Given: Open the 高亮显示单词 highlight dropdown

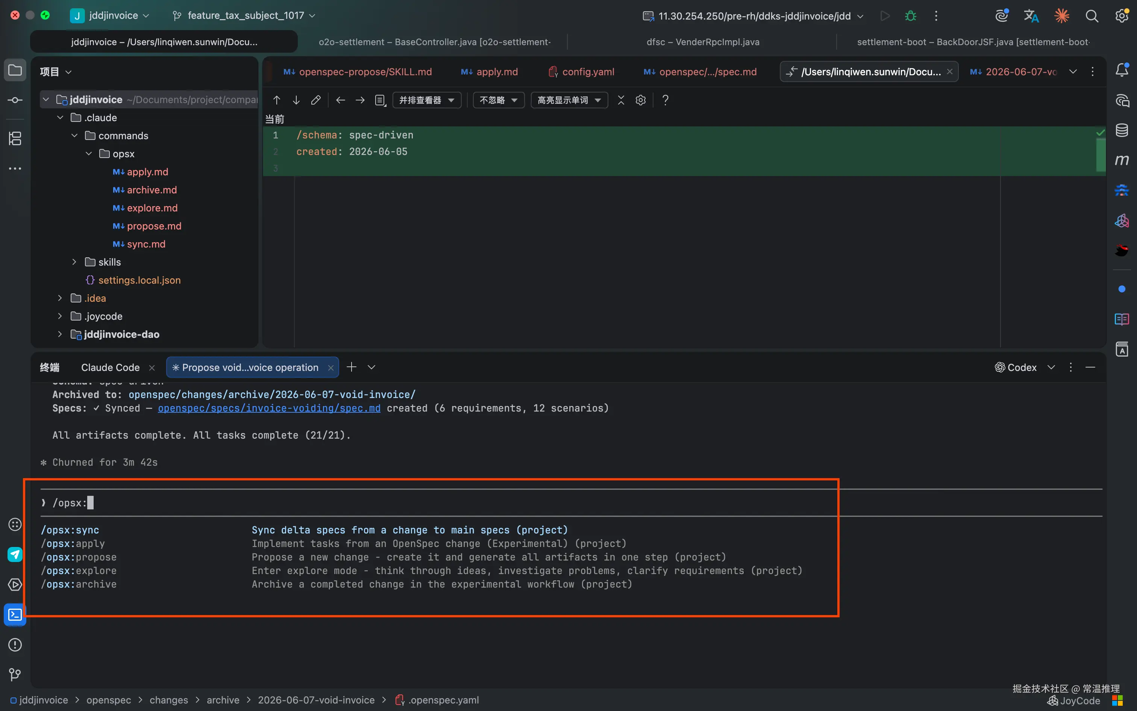Looking at the screenshot, I should 569,100.
